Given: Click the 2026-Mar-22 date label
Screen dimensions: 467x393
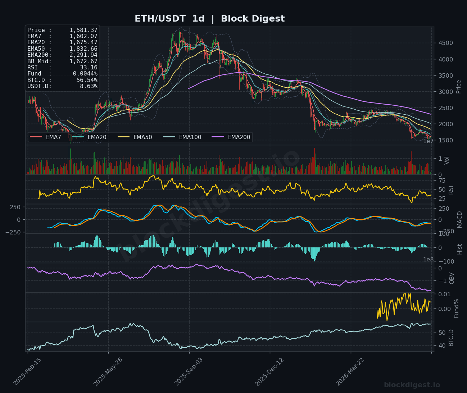Looking at the screenshot, I should (x=350, y=372).
